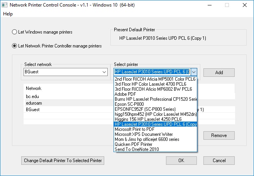The image size is (254, 176).
Task: Open the Help menu
Action: coord(8,14)
